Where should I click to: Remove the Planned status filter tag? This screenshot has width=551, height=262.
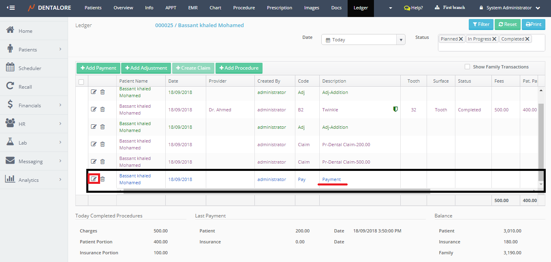461,39
